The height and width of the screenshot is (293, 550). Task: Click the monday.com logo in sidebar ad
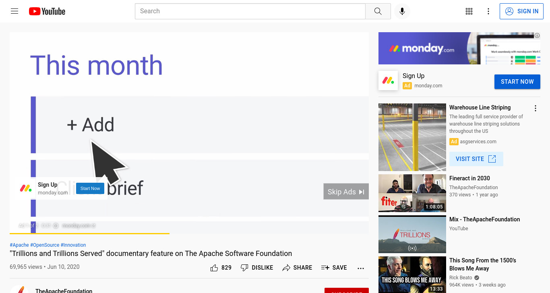(x=388, y=80)
